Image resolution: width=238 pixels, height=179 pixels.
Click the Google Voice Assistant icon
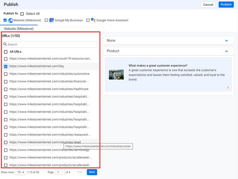tap(93, 20)
